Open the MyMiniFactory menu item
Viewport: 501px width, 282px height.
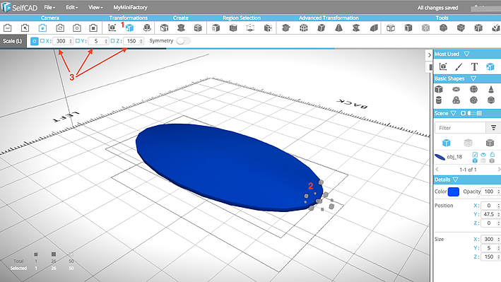tap(130, 7)
